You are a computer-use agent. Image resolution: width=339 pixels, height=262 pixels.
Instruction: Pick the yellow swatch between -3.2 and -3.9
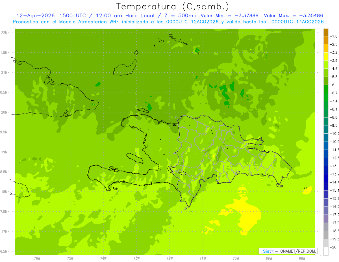326,57
